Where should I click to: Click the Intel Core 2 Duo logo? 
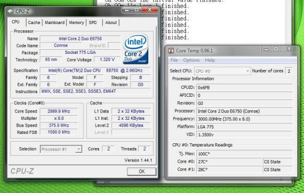click(135, 49)
